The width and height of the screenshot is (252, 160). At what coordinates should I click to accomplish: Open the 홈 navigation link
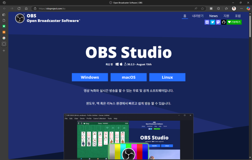point(185,16)
